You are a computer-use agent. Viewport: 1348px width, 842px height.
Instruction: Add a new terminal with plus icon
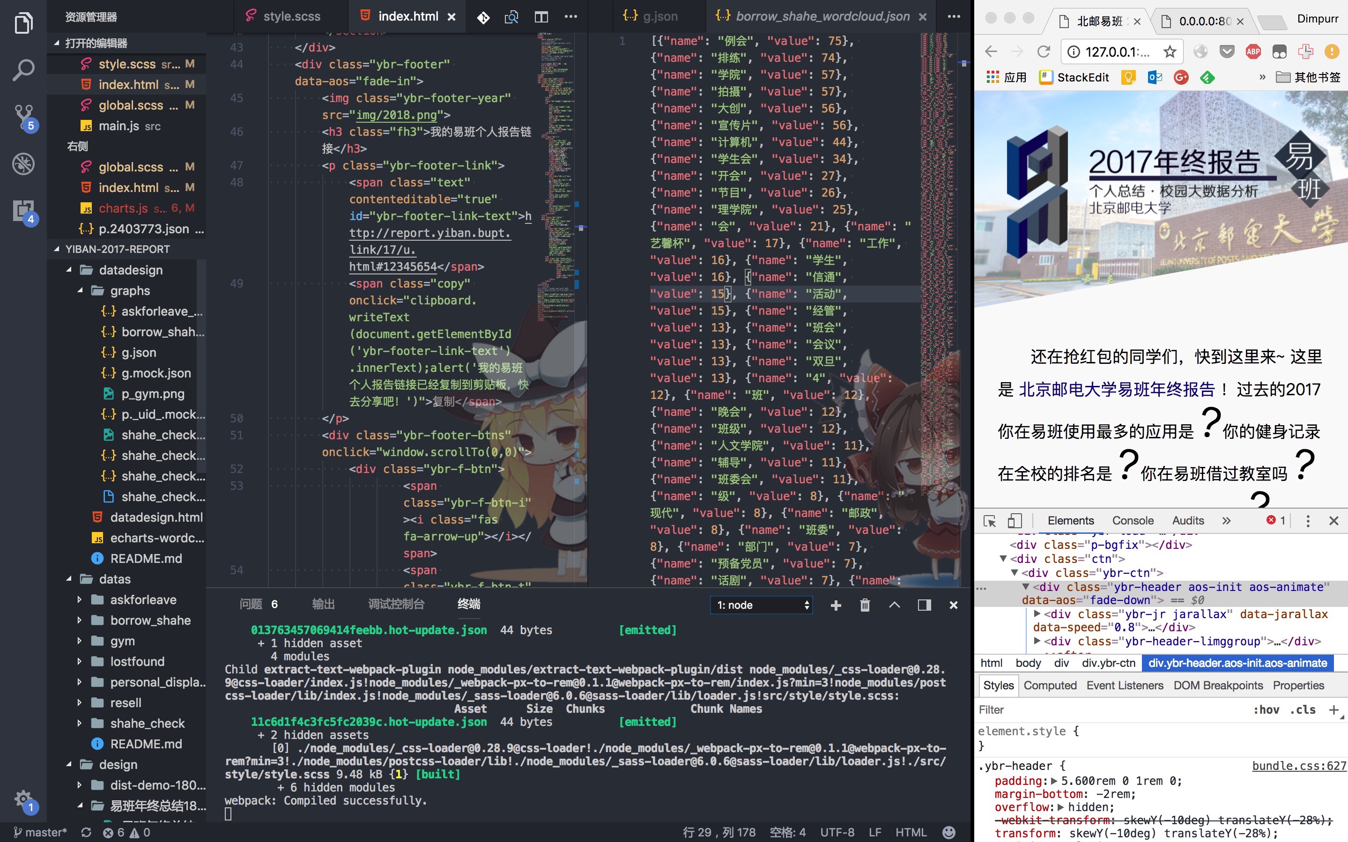pos(836,606)
